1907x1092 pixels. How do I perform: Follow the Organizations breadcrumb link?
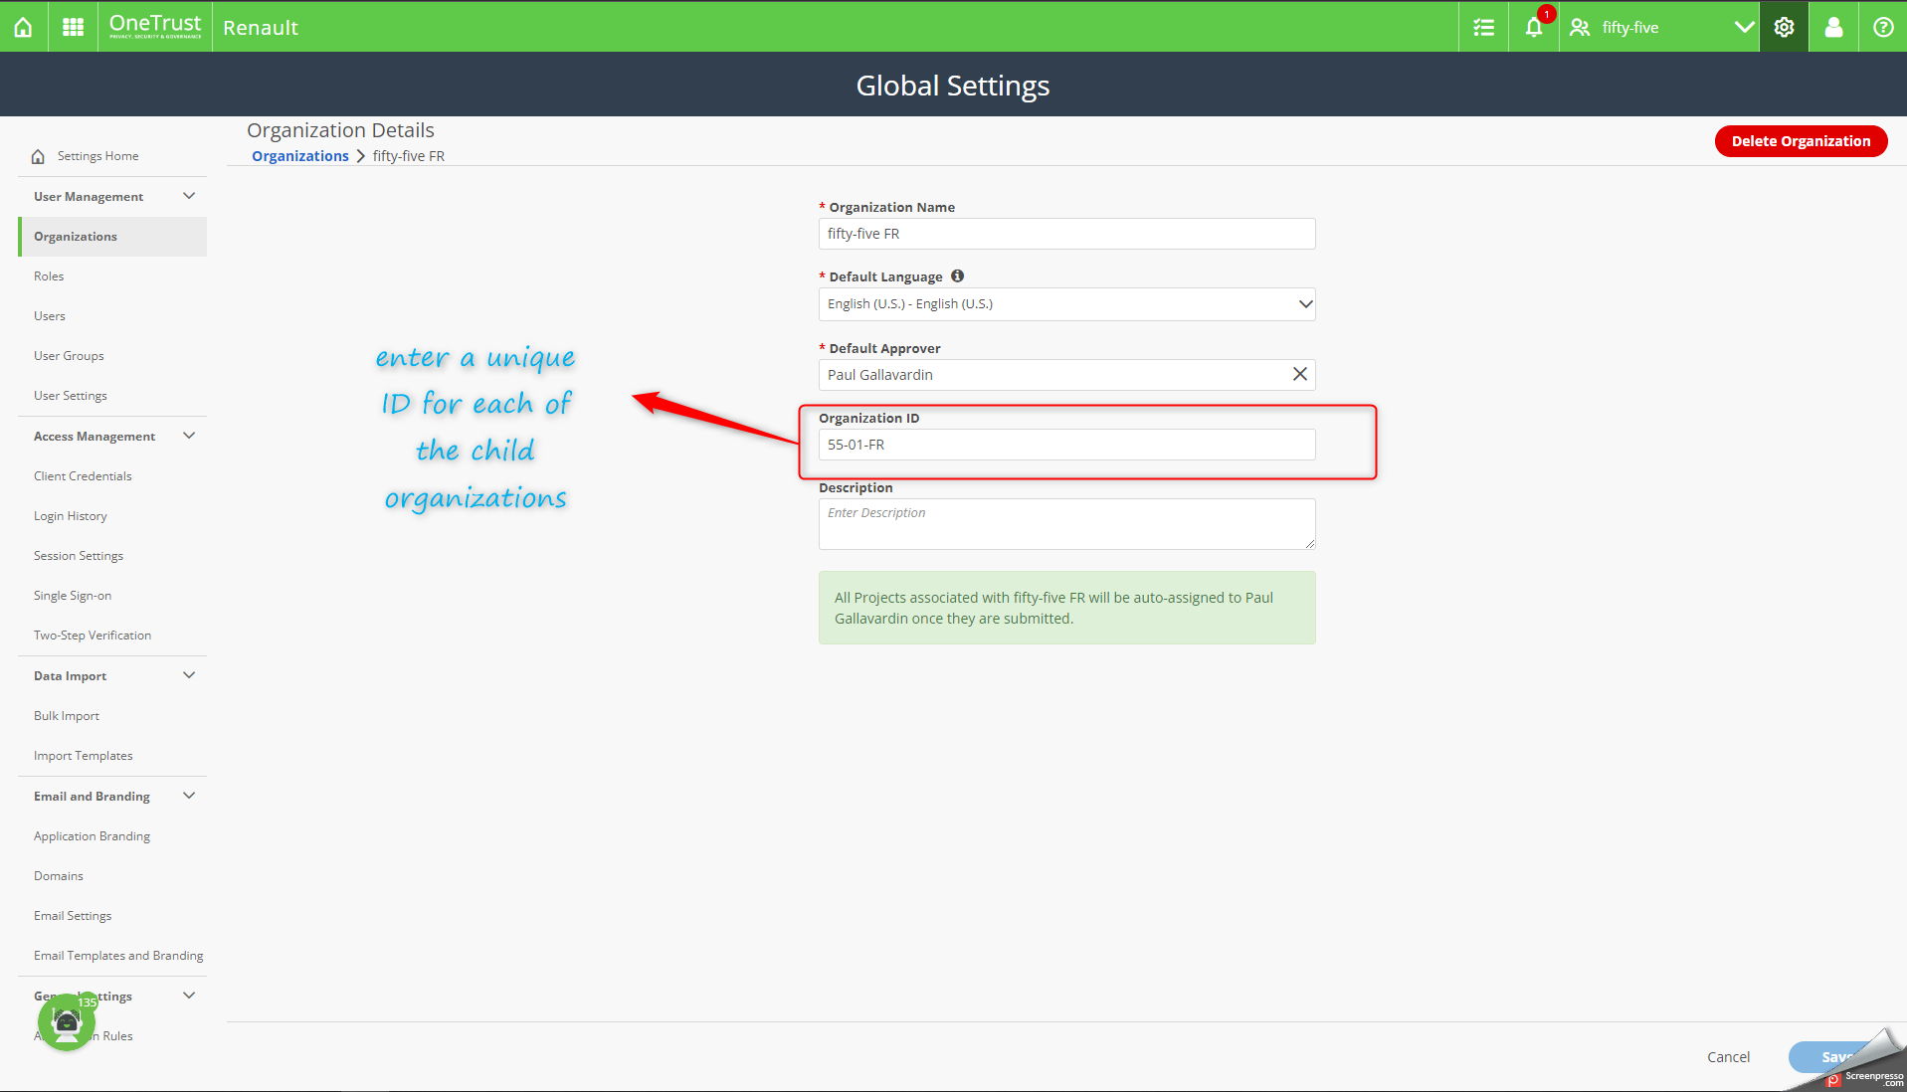tap(299, 155)
